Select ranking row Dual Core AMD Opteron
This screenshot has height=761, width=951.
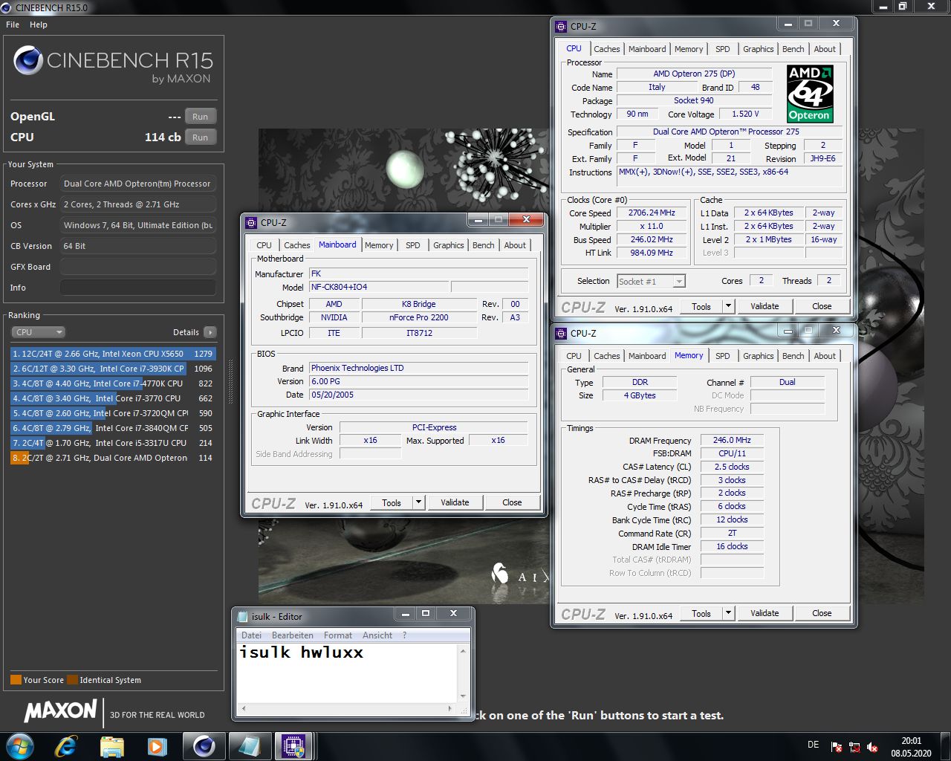point(113,458)
